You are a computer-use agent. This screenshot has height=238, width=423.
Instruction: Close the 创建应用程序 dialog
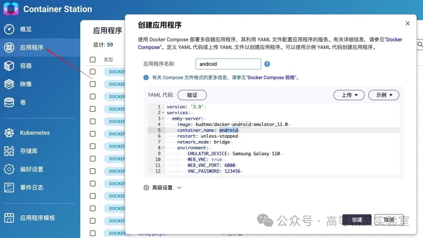(408, 24)
